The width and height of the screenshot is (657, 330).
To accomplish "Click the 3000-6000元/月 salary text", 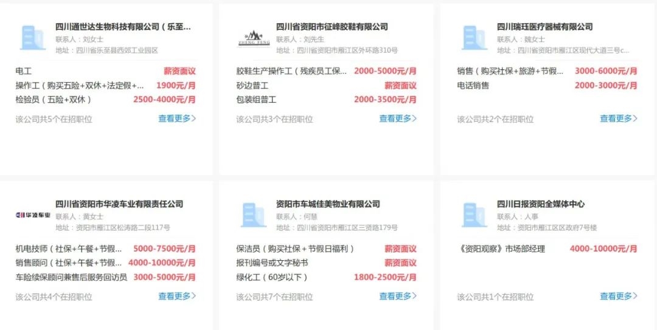I will coord(606,71).
